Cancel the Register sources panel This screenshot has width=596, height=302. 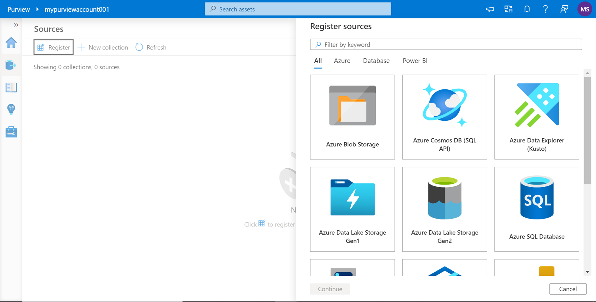[568, 289]
